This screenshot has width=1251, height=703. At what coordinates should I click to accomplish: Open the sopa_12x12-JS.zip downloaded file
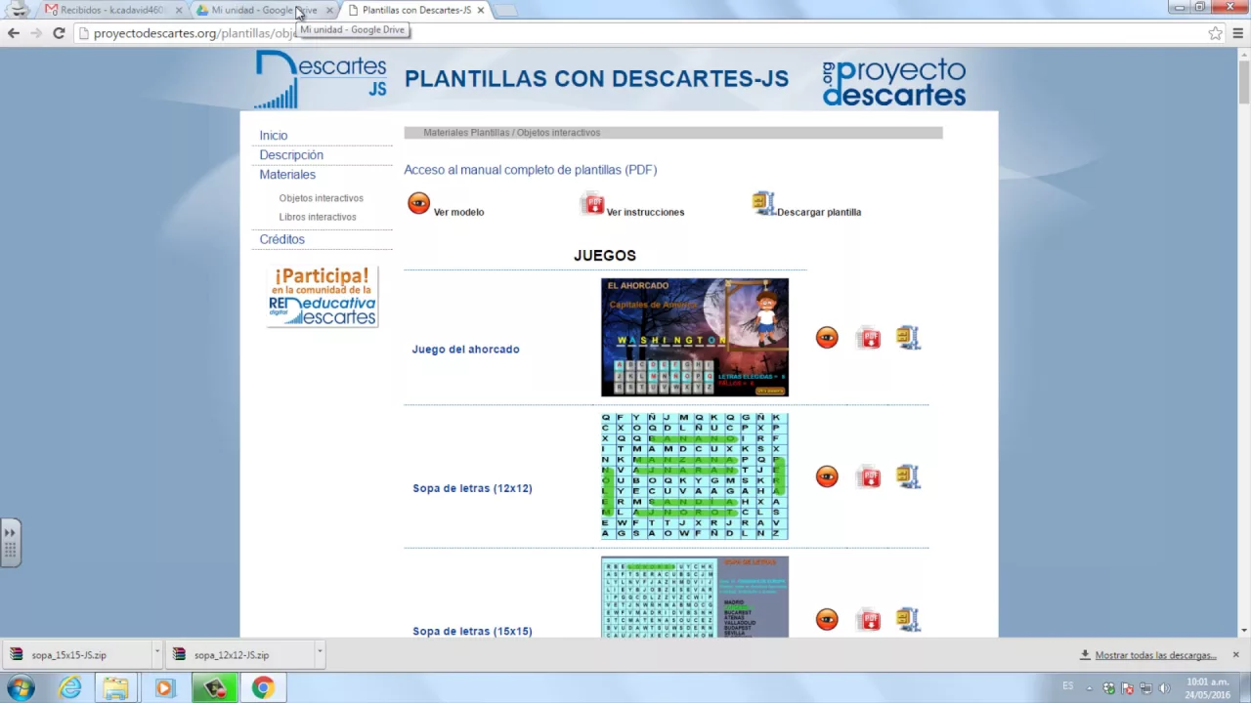[x=237, y=655]
